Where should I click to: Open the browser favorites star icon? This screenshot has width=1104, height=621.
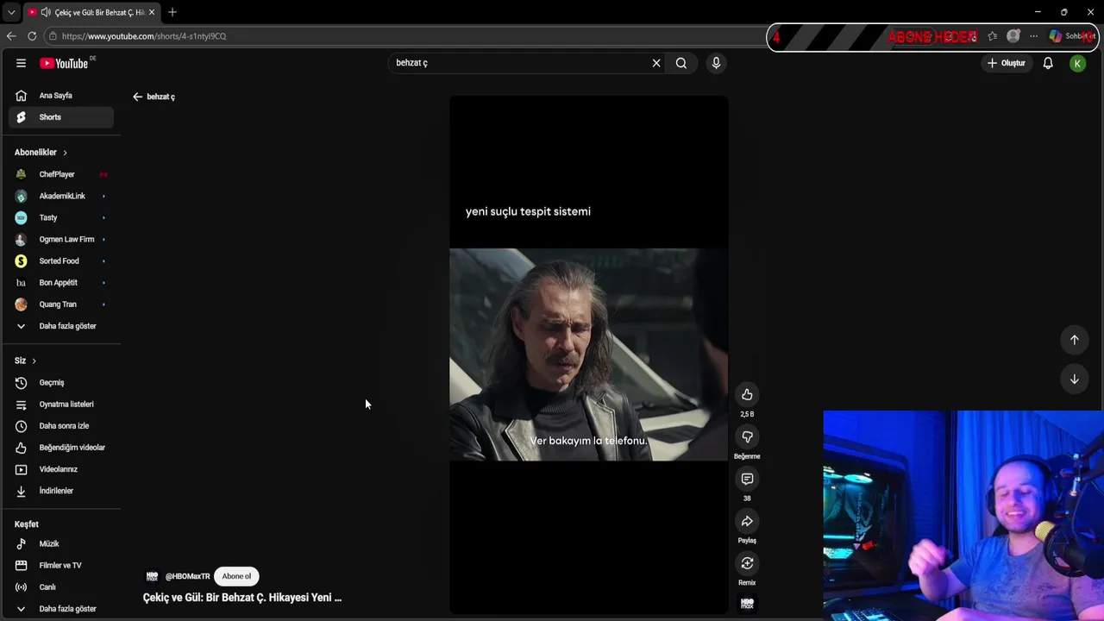click(x=992, y=36)
